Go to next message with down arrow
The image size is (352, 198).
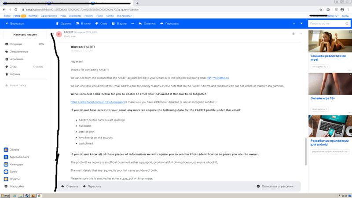pyautogui.click(x=301, y=24)
